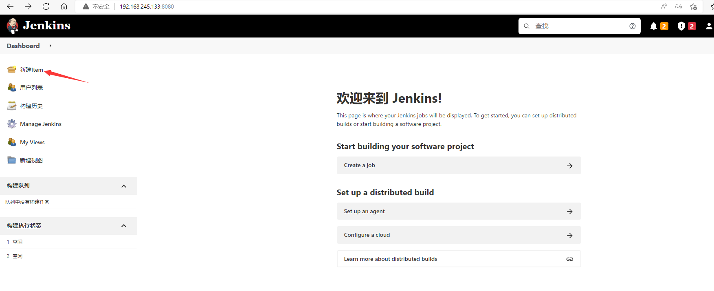The image size is (714, 291).
Task: Open security warnings shield icon
Action: tap(681, 26)
